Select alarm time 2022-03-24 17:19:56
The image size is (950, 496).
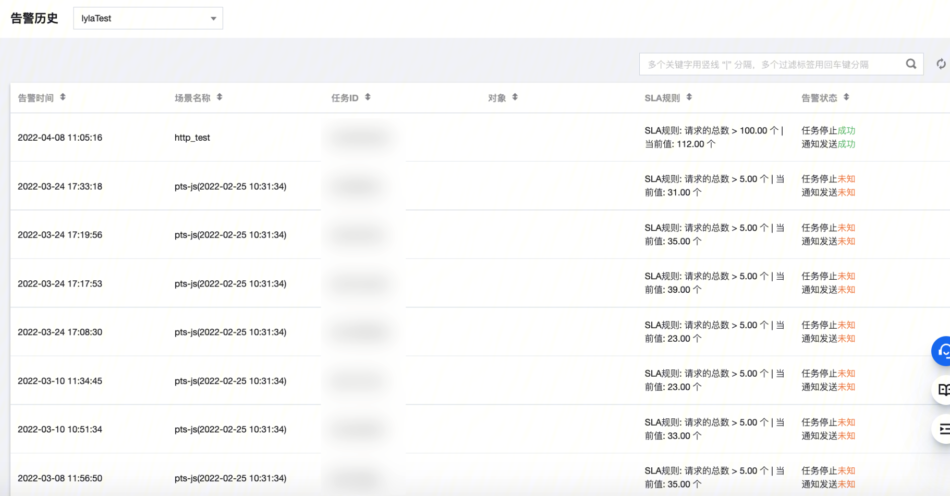coord(60,235)
